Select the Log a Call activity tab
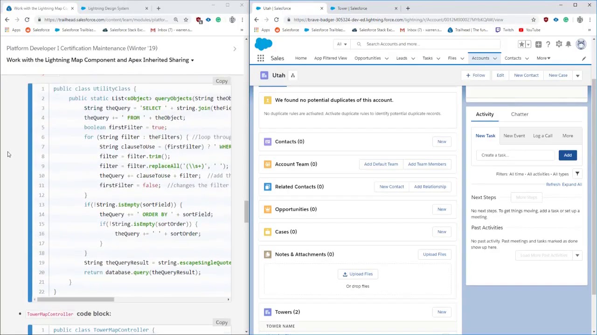 [x=542, y=136]
